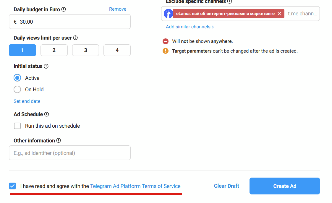Click the Clear Draft link

coord(226,186)
